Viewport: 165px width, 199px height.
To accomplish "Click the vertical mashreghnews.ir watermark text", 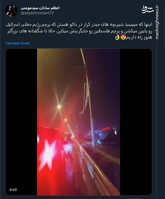I will [x=157, y=23].
